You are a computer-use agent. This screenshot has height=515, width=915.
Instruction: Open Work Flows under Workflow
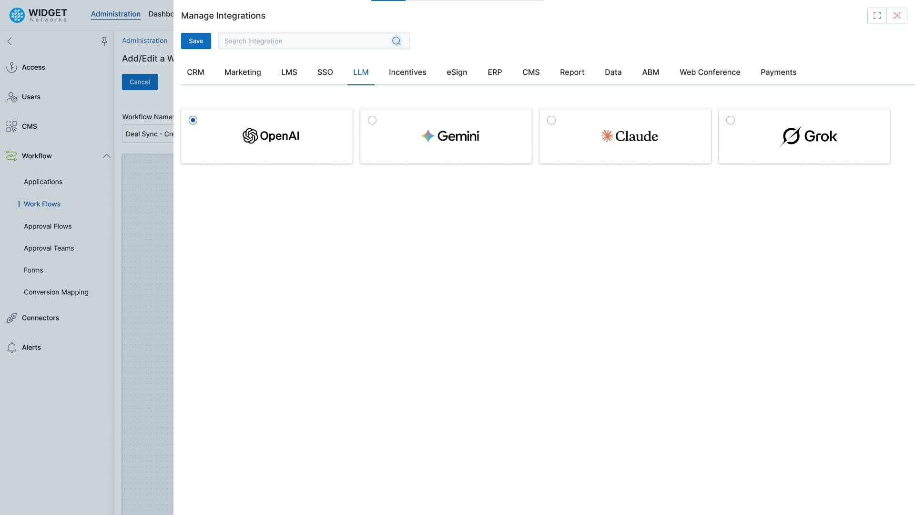(x=42, y=204)
